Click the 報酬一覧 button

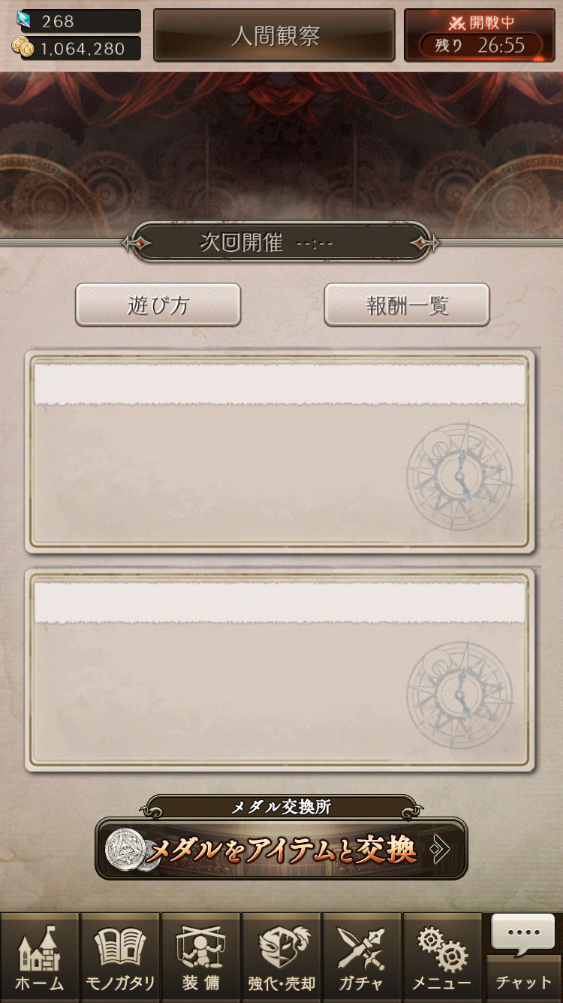click(407, 305)
